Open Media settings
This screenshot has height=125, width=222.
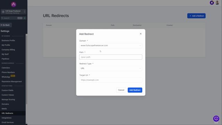(4, 109)
